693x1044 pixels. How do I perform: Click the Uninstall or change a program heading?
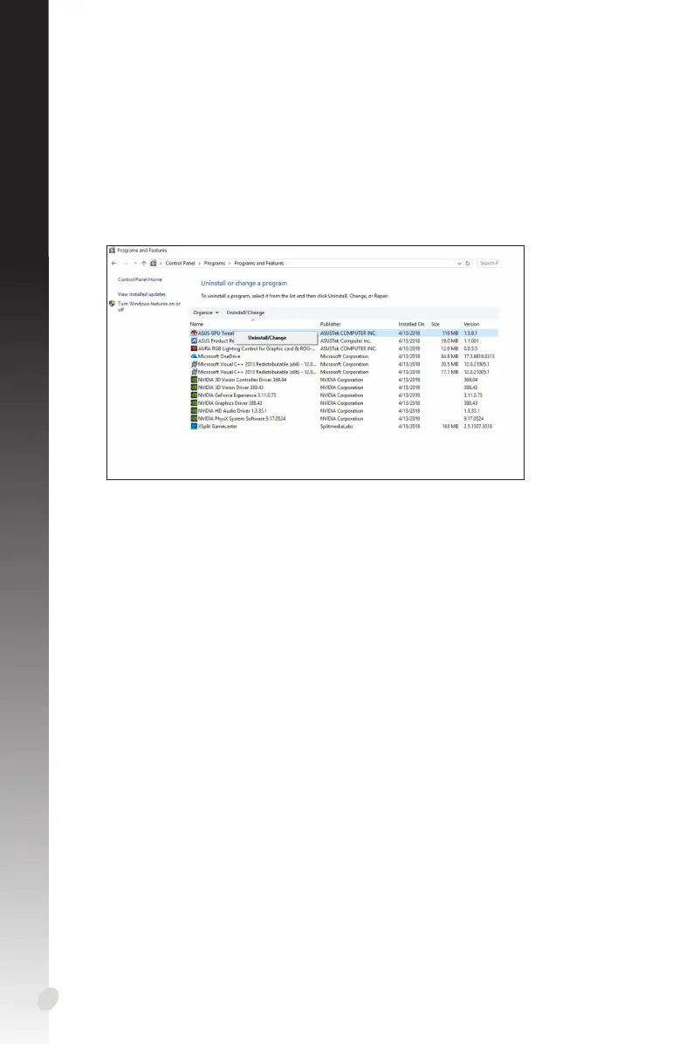244,284
